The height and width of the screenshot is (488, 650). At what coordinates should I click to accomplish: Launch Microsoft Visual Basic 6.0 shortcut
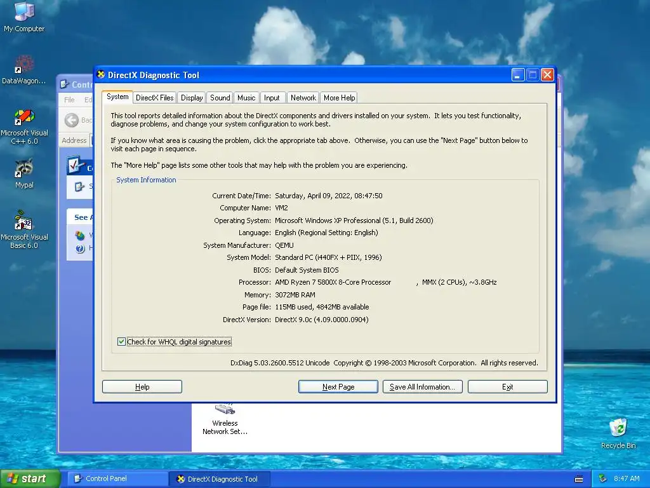(24, 229)
